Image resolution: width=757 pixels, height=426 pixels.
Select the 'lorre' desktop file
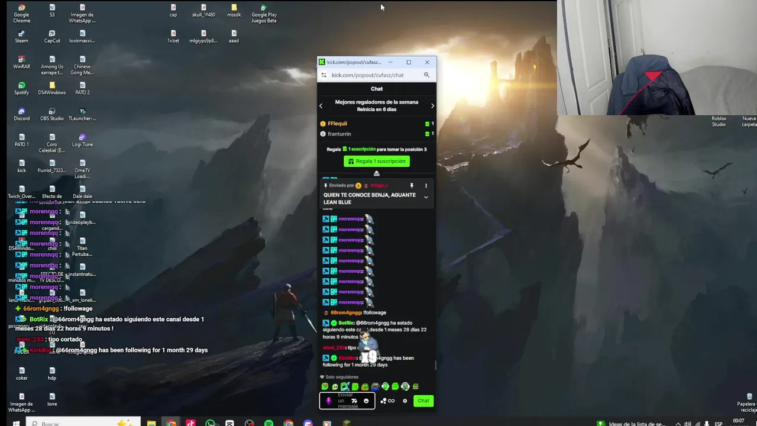coord(52,400)
